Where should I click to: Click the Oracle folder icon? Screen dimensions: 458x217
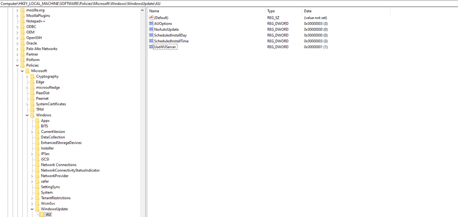[x=22, y=43]
